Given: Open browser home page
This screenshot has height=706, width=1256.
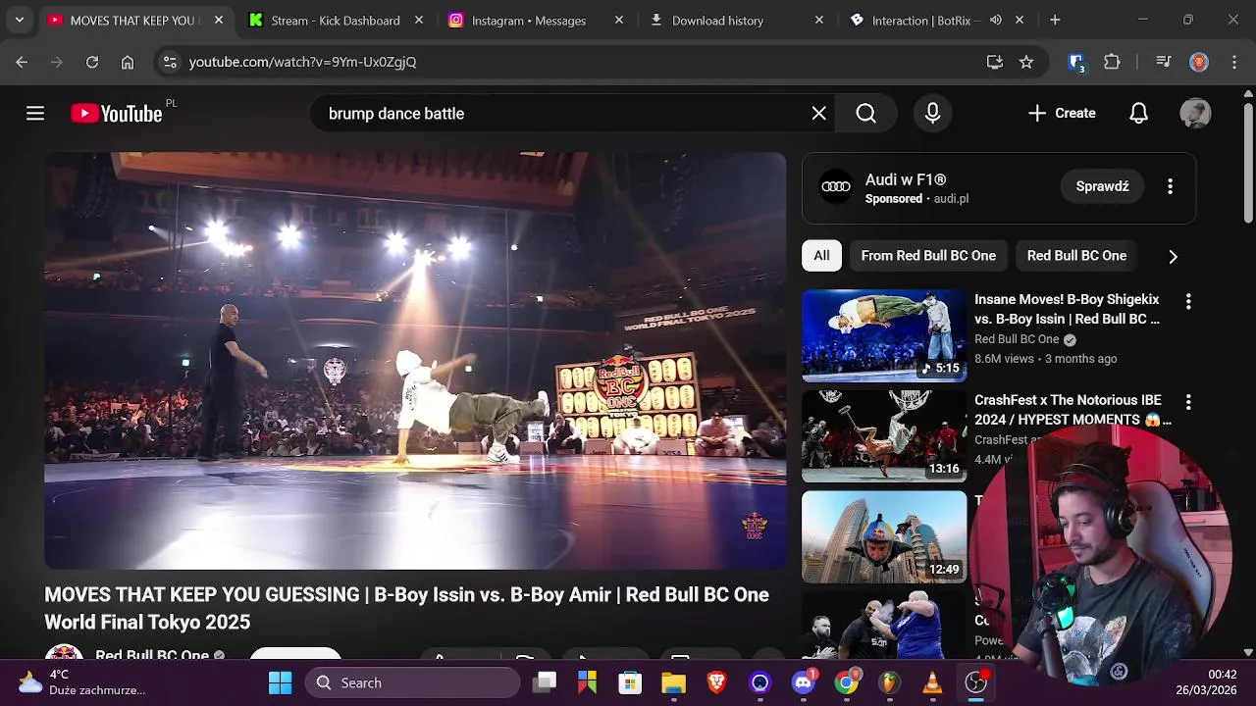Looking at the screenshot, I should [x=128, y=62].
